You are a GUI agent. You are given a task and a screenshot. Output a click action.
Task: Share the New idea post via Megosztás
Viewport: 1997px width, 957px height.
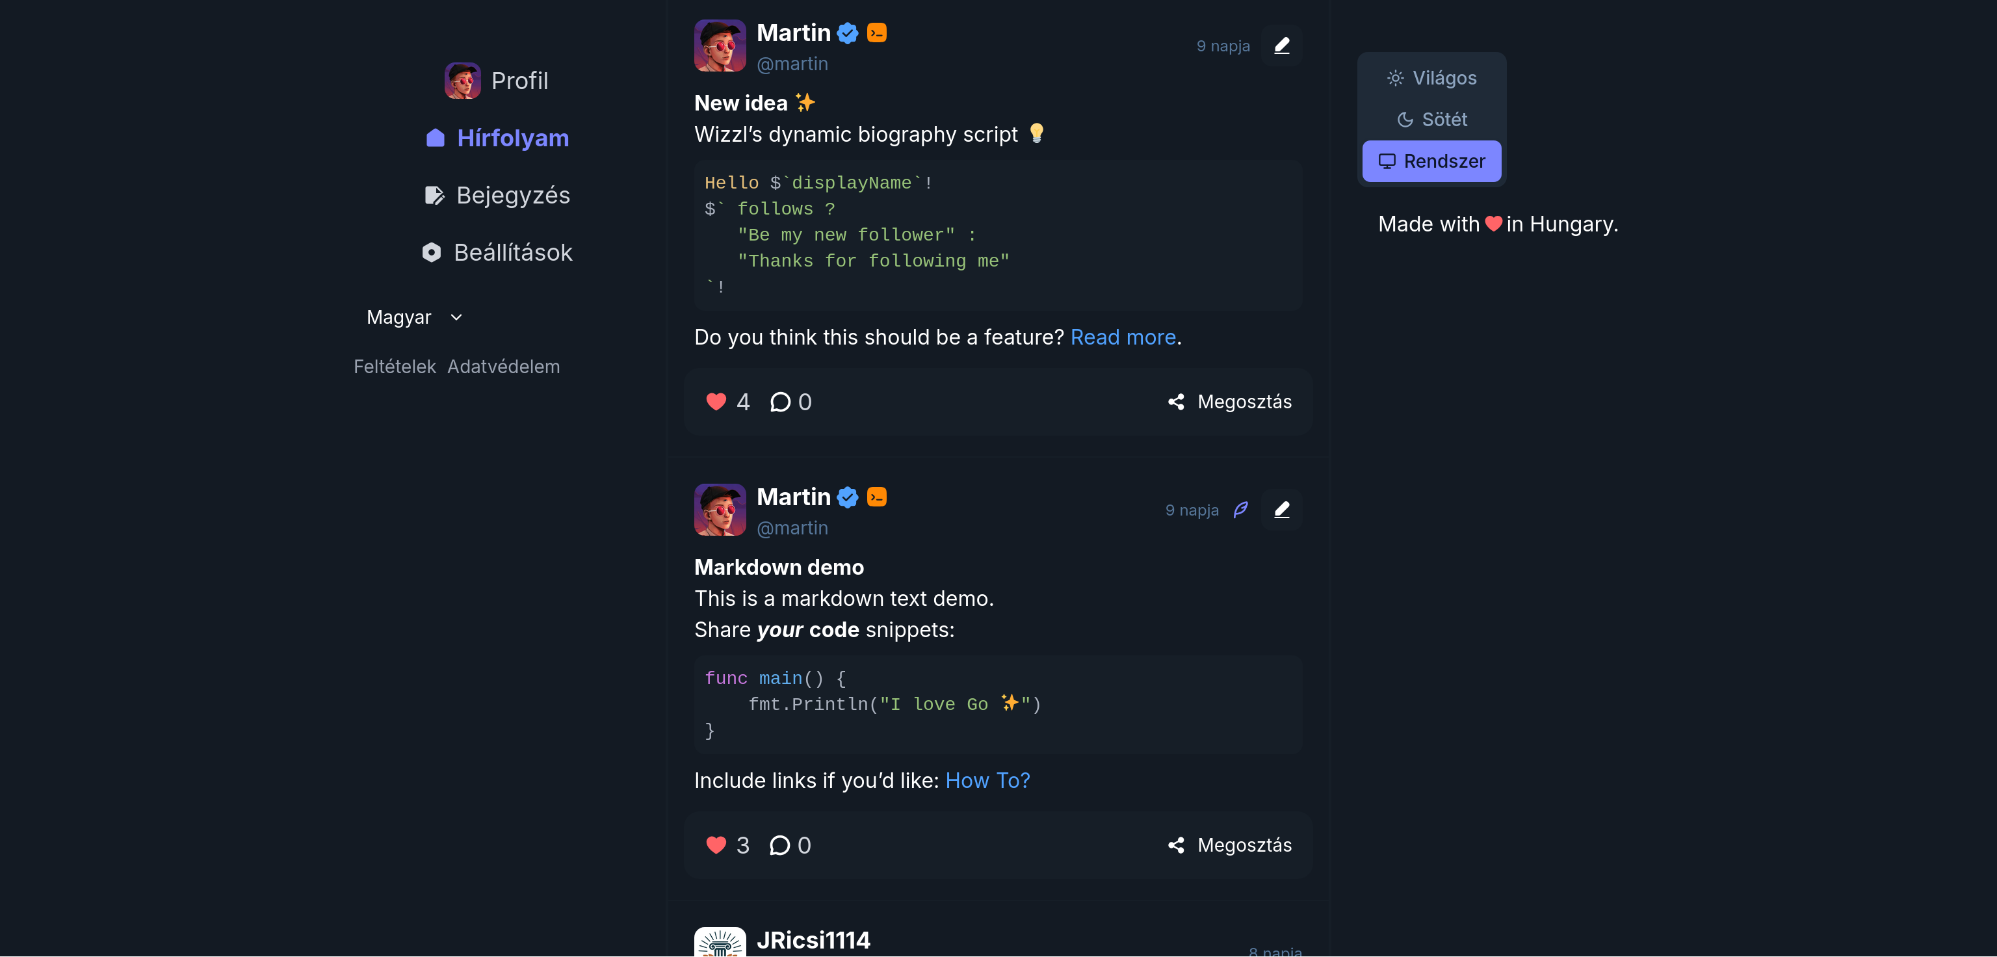(x=1229, y=402)
